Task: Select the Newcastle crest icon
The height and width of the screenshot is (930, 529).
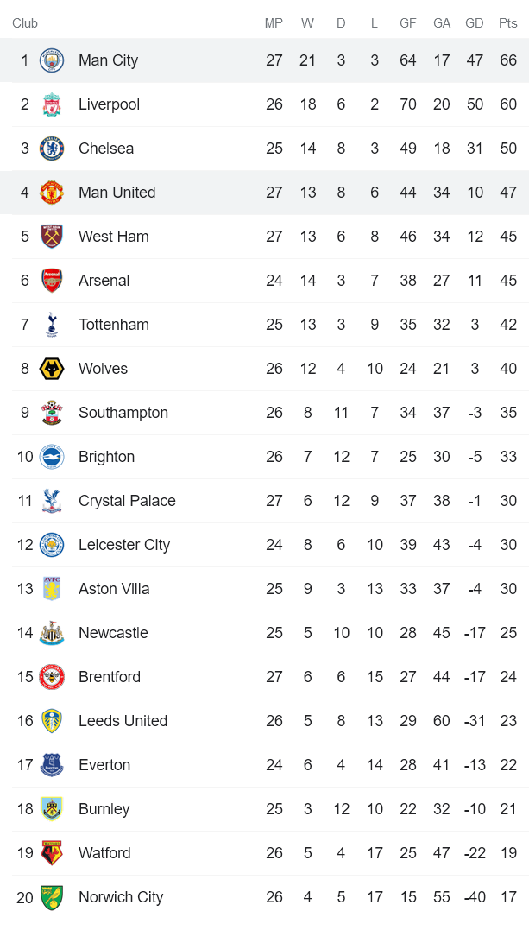Action: [52, 633]
